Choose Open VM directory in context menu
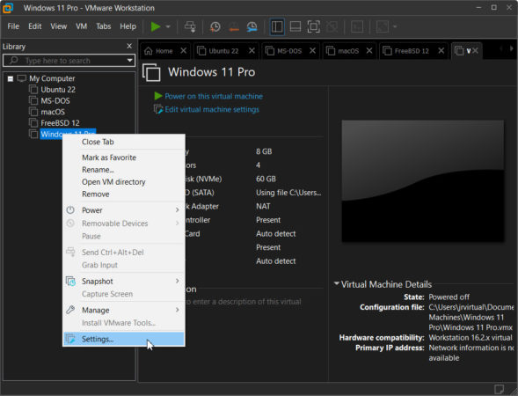 pyautogui.click(x=124, y=182)
